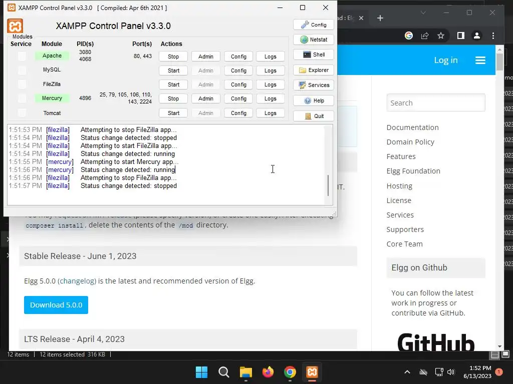Close the current Chrome tab
Viewport: 513px width, 384px height.
pos(361,18)
